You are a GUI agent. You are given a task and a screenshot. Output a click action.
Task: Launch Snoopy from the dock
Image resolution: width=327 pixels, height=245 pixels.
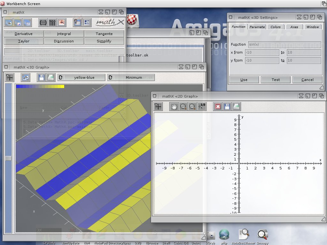pyautogui.click(x=262, y=234)
